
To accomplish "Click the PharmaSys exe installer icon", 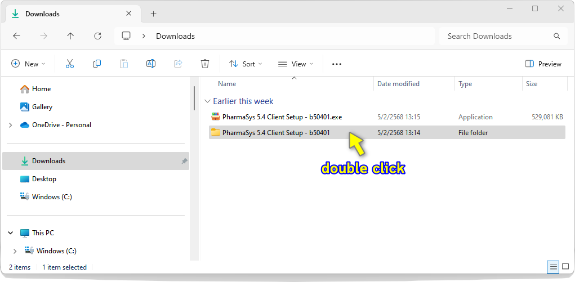I will [216, 117].
